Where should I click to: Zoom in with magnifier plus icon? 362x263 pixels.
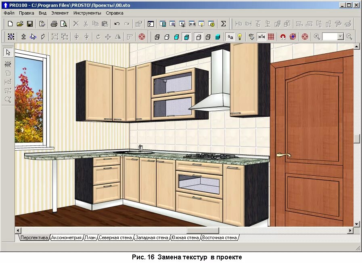click(317, 36)
